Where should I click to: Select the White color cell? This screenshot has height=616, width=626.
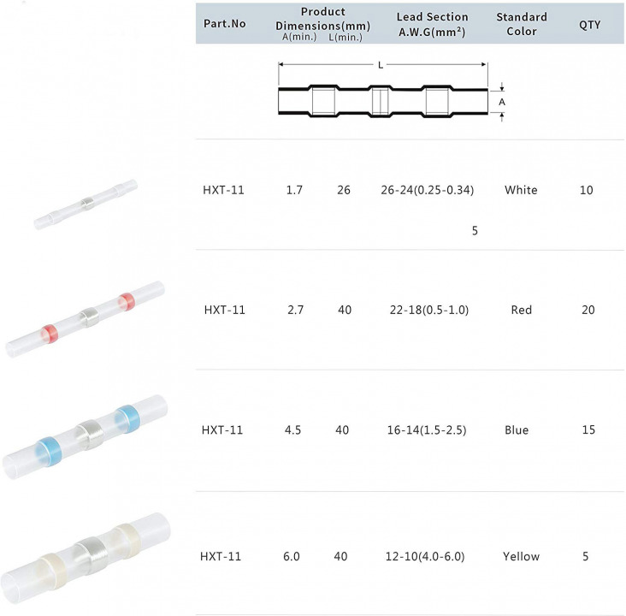pos(521,190)
